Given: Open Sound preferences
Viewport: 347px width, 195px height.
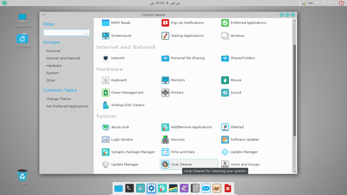Looking at the screenshot, I should pos(231,93).
